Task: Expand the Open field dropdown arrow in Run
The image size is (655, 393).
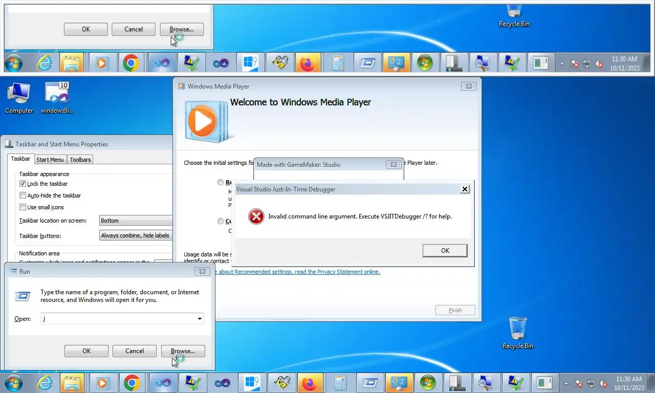Action: pyautogui.click(x=200, y=319)
